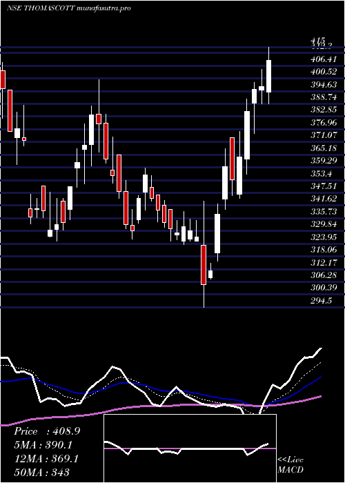345x483 pixels.
Task: Click the 371.07 price axis label
Action: click(x=323, y=135)
